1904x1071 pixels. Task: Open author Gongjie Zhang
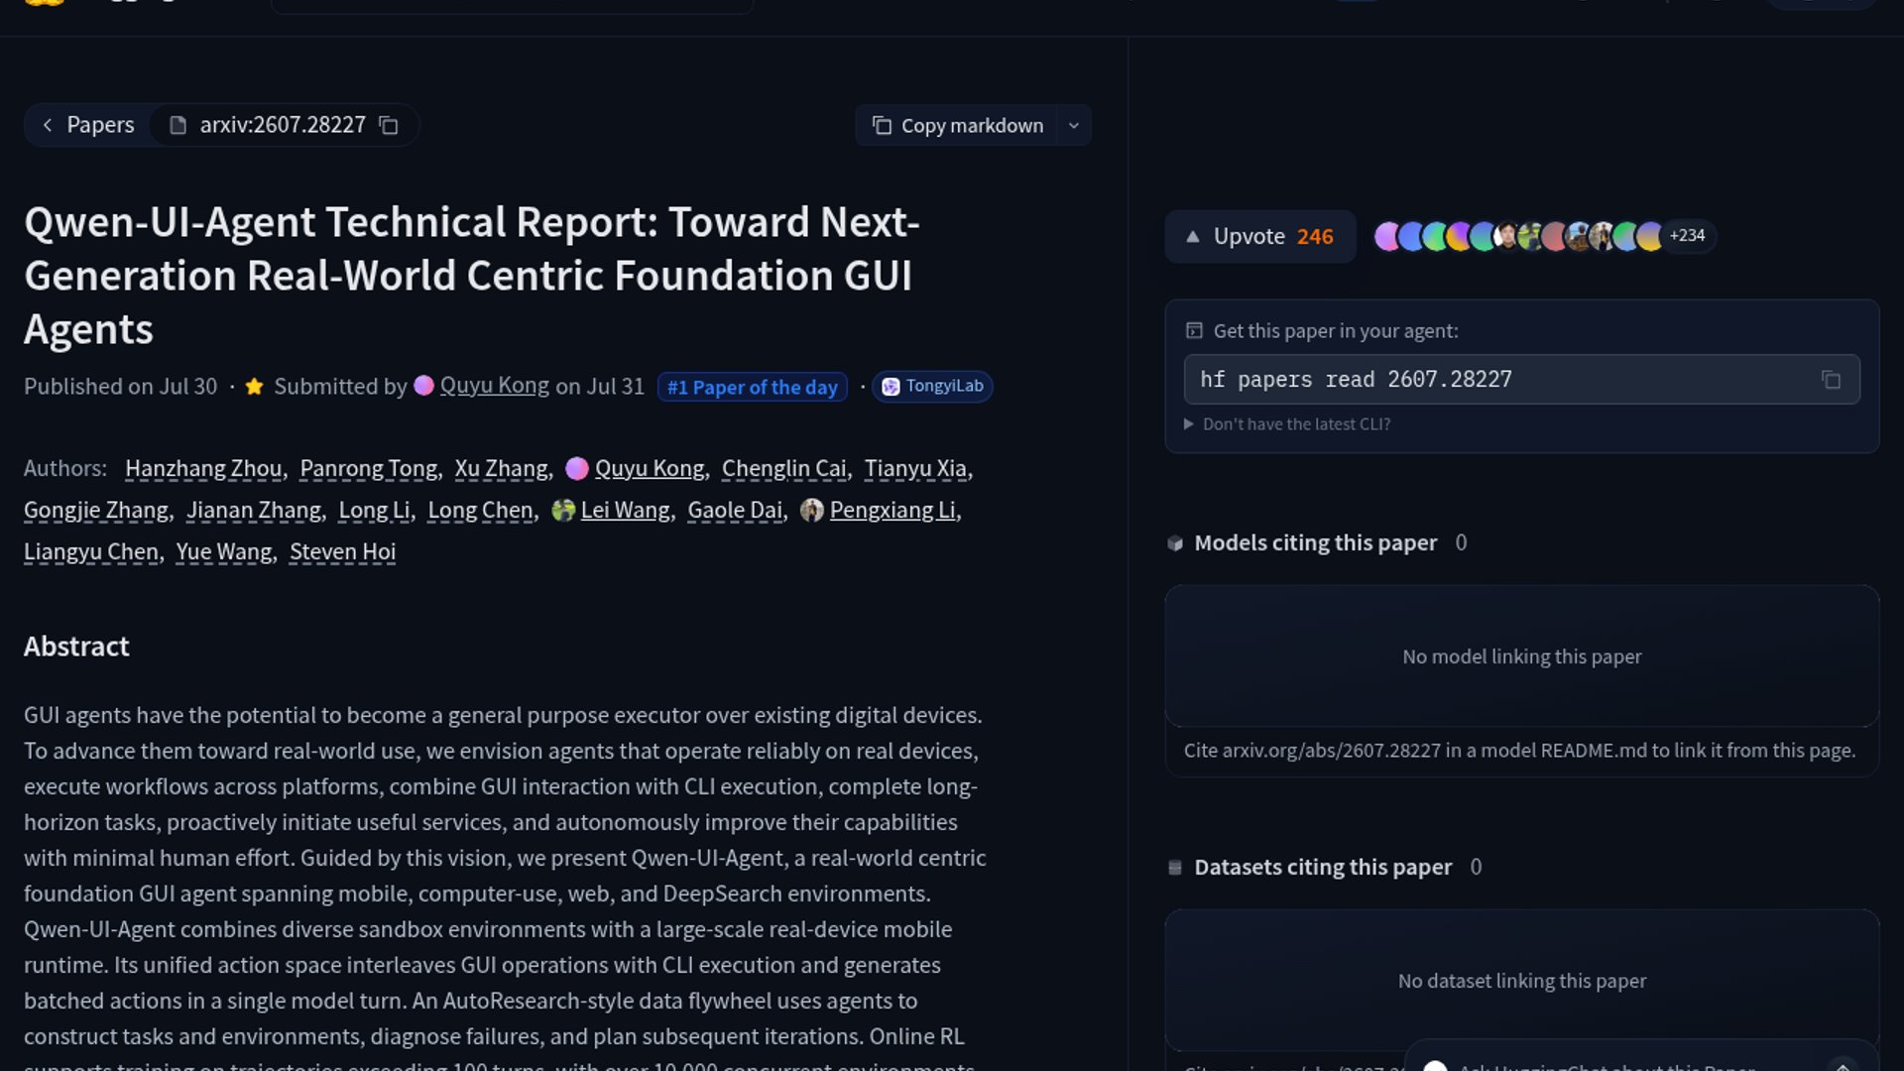(96, 510)
